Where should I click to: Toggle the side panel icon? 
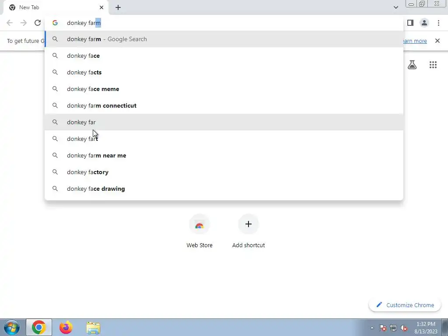coord(410,23)
